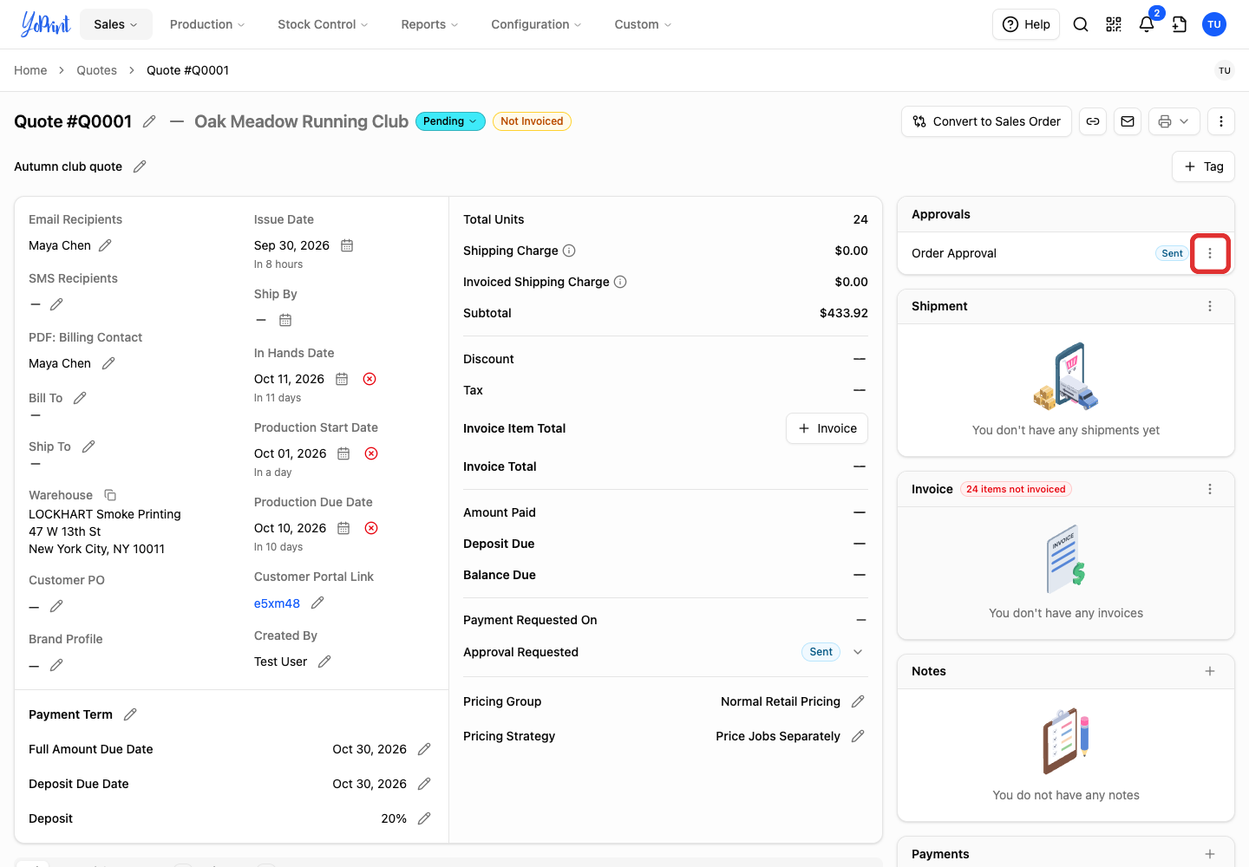The height and width of the screenshot is (867, 1249).
Task: Open the Configuration menu
Action: pos(536,24)
